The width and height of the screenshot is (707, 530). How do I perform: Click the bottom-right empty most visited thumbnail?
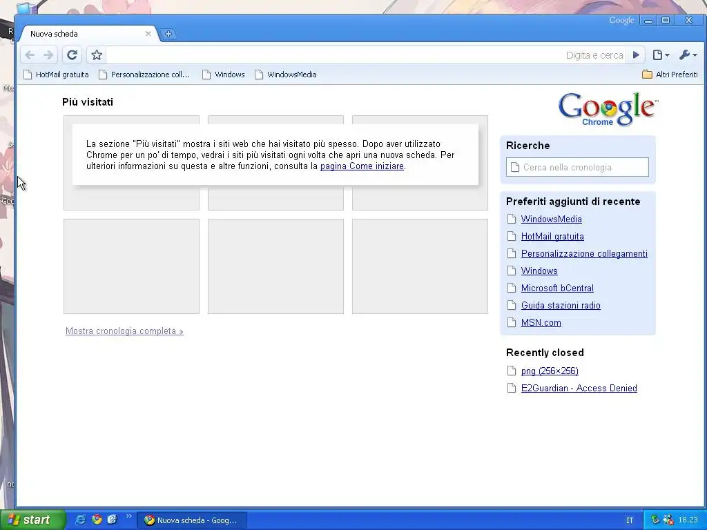pyautogui.click(x=420, y=266)
